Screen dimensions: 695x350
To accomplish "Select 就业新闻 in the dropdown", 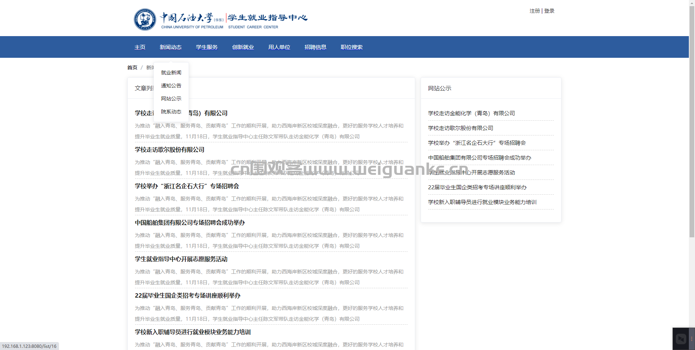I will tap(171, 73).
